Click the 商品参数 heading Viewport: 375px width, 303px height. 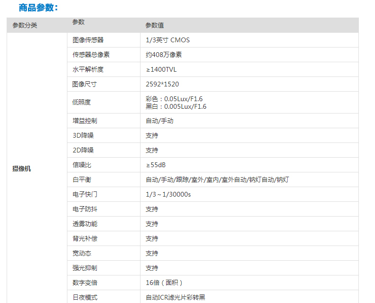(x=38, y=8)
